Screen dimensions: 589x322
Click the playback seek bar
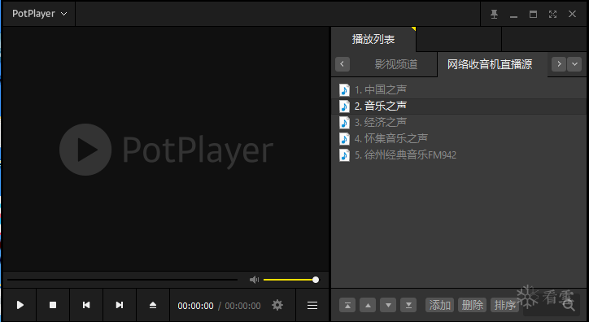click(x=122, y=280)
